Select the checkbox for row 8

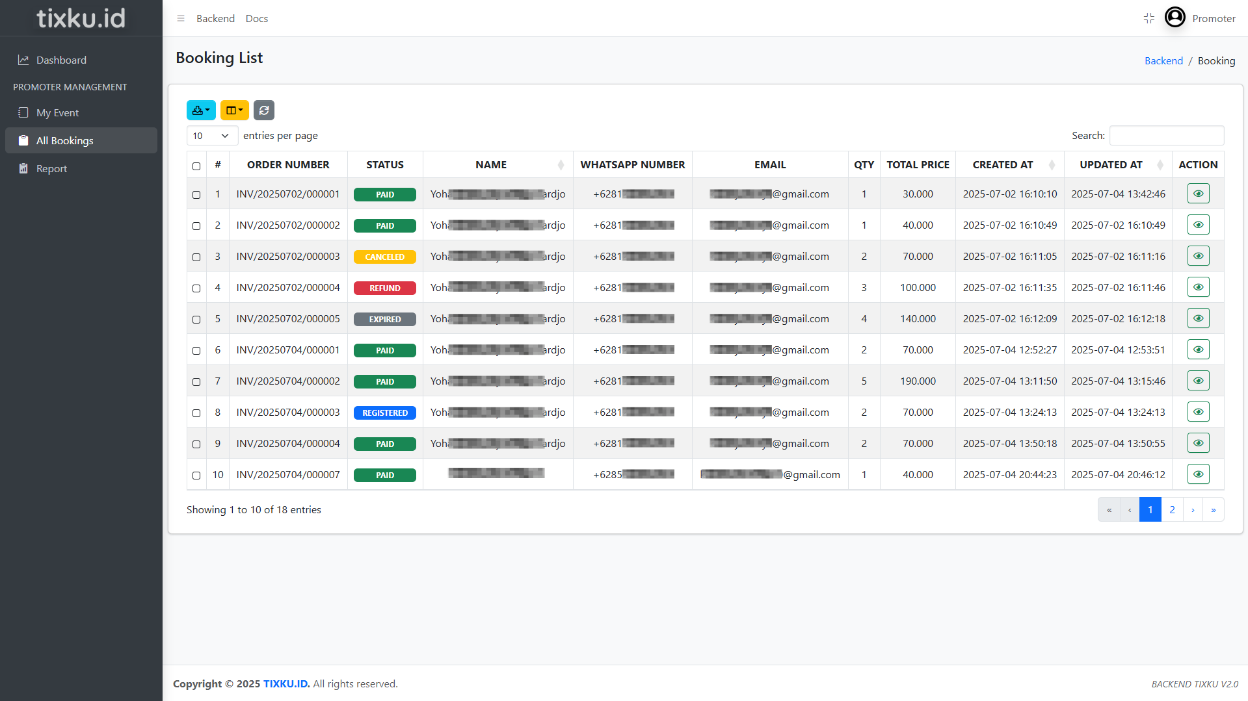coord(196,413)
